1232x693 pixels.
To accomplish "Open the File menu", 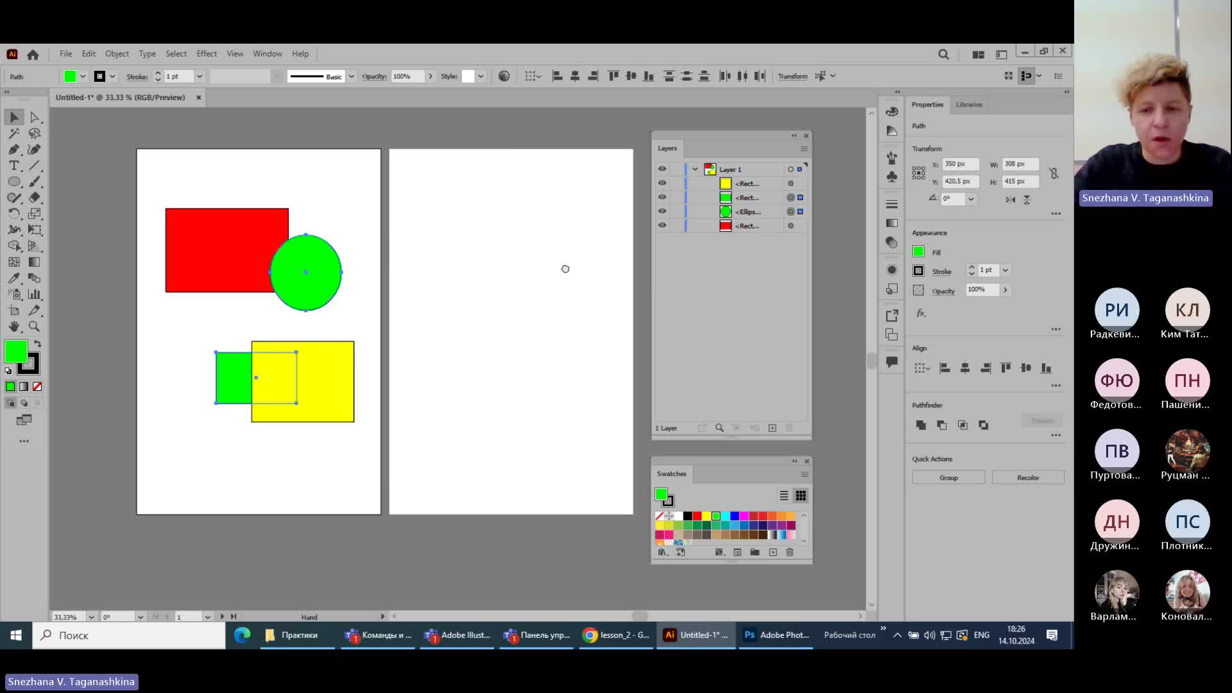I will [65, 54].
